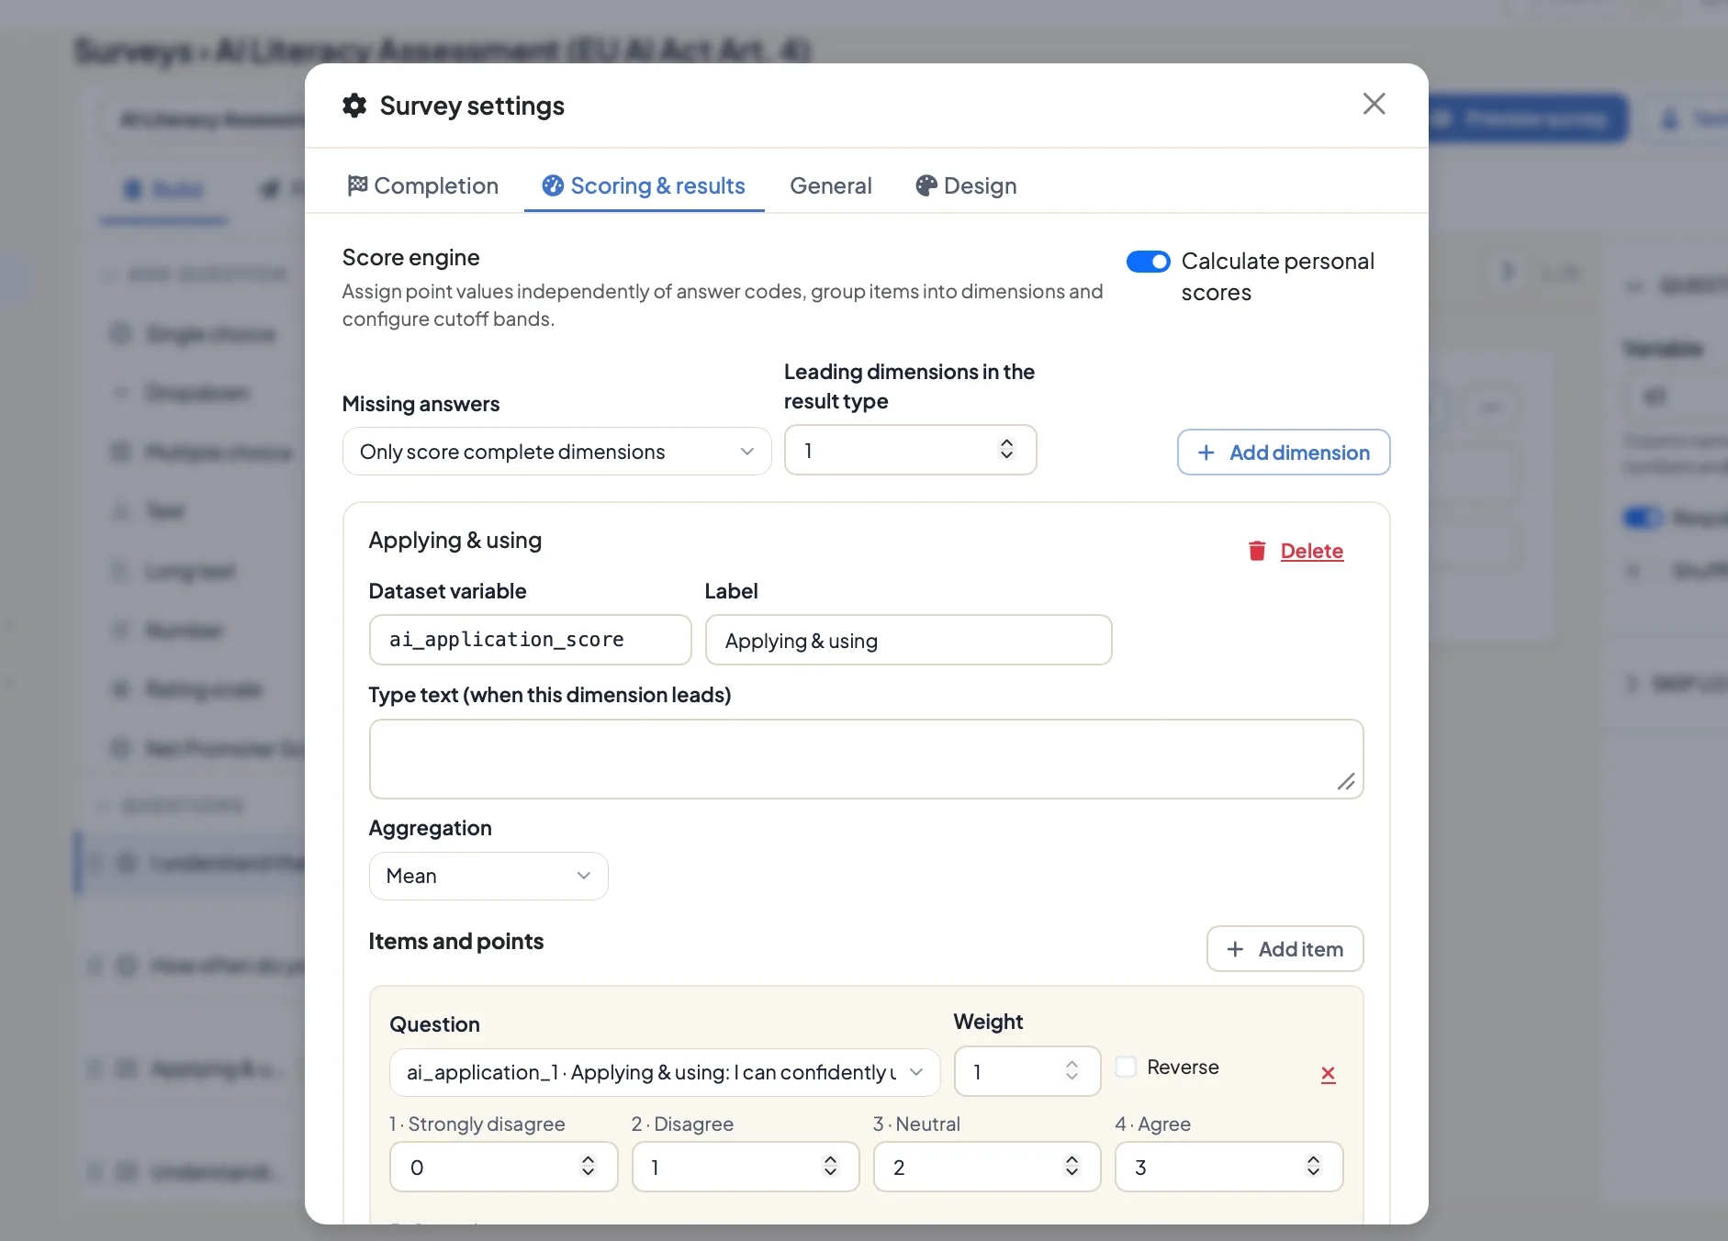Click the Agree points field
Viewport: 1728px width, 1241px height.
[x=1229, y=1167]
